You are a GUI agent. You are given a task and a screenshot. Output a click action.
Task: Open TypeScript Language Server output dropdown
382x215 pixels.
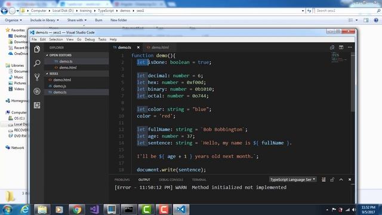click(x=292, y=179)
